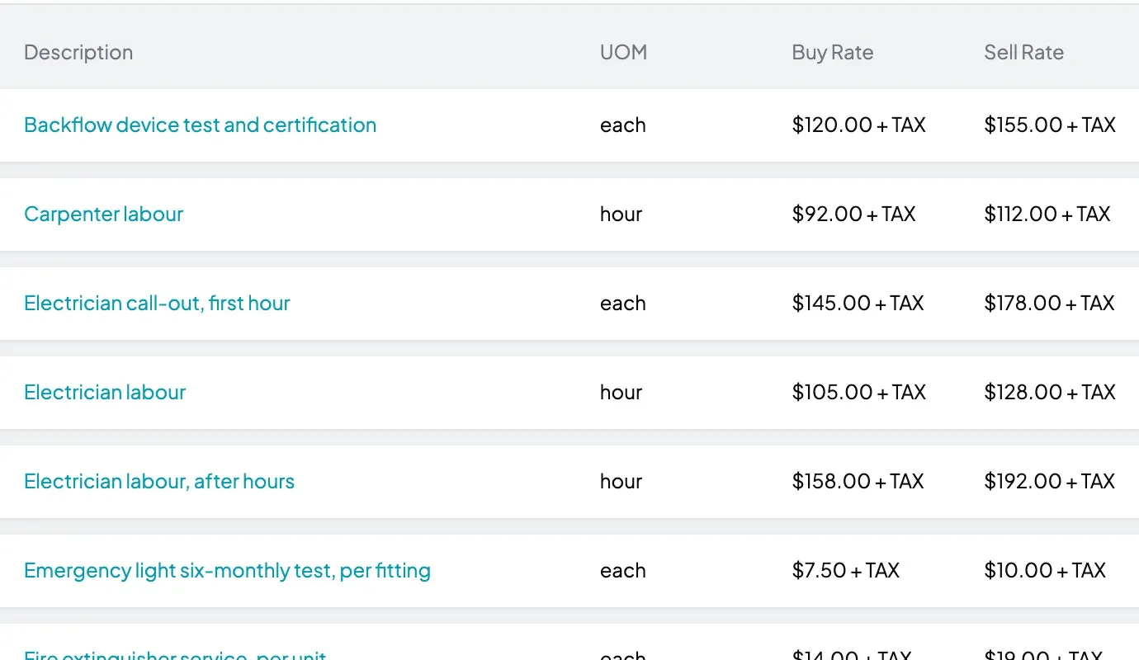Screen dimensions: 1139x660
Task: Click the UOM 'hour' in Carpenter labour row
Action: tap(621, 214)
